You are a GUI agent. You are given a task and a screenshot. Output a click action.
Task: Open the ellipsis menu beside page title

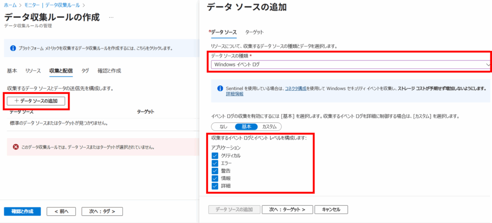click(x=111, y=18)
